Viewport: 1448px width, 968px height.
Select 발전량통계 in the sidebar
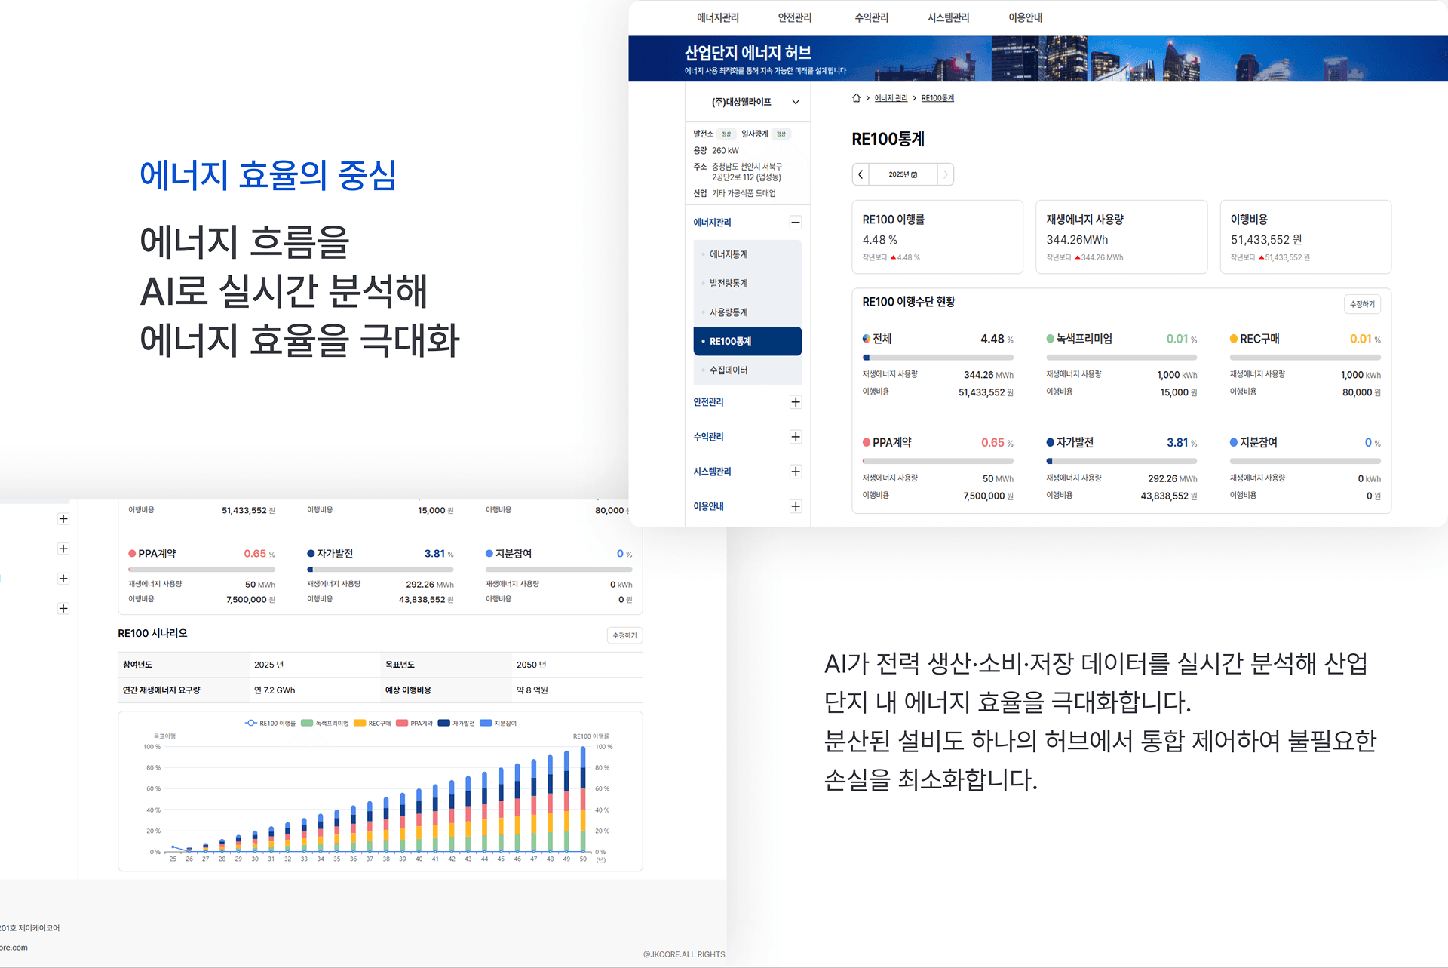[x=729, y=283]
